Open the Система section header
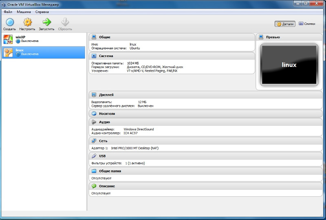 172,56
